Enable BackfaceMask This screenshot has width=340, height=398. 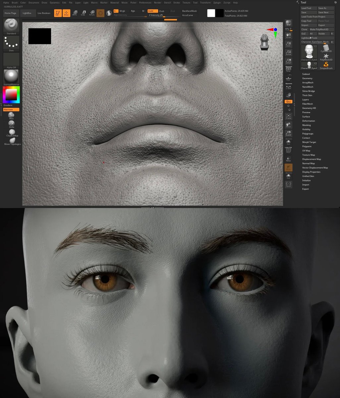click(190, 11)
